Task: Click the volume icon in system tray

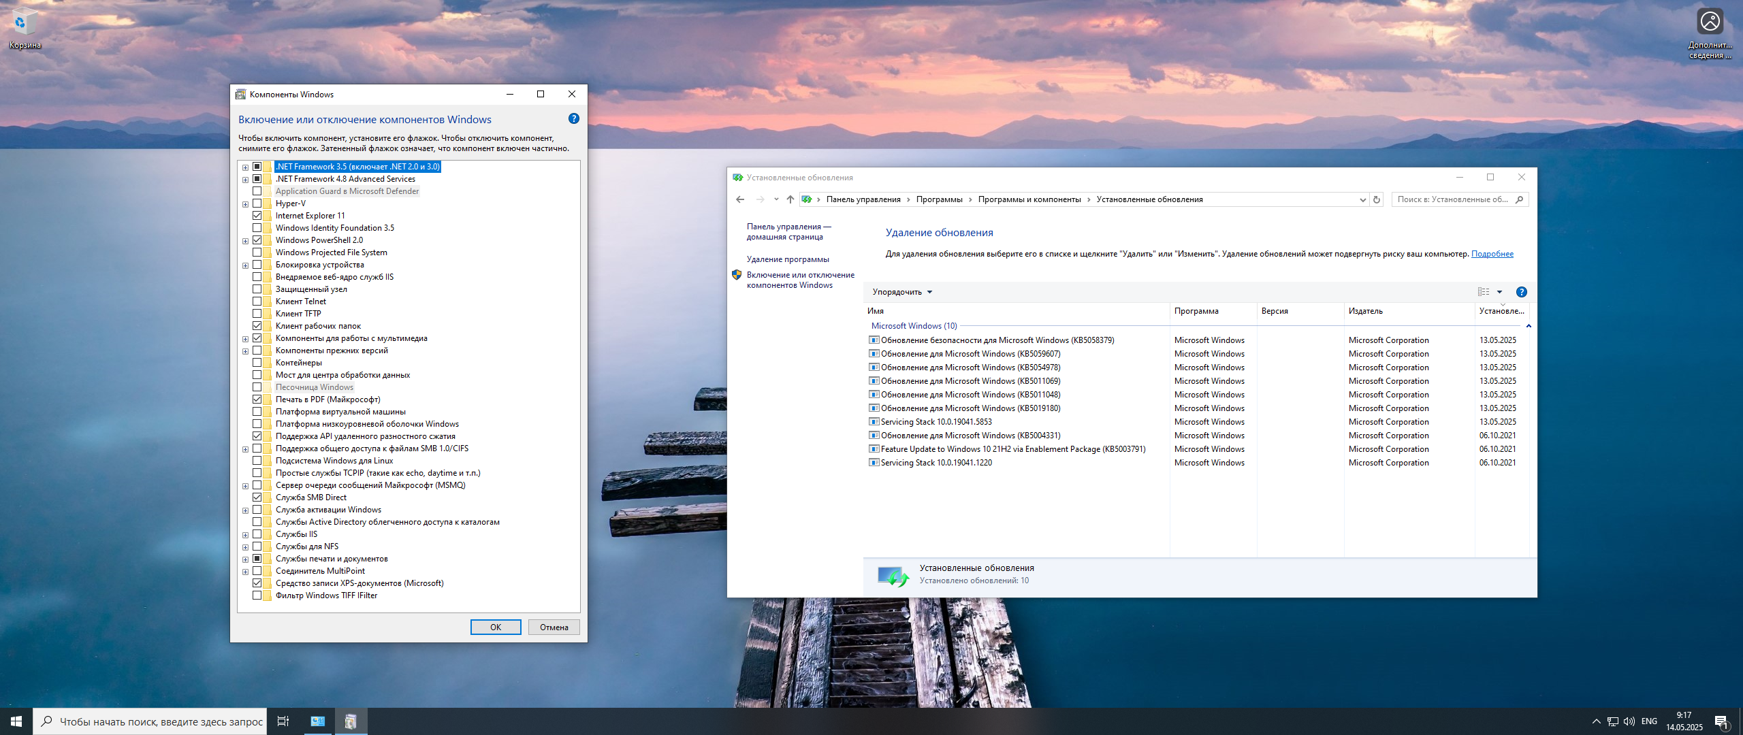Action: pos(1629,721)
